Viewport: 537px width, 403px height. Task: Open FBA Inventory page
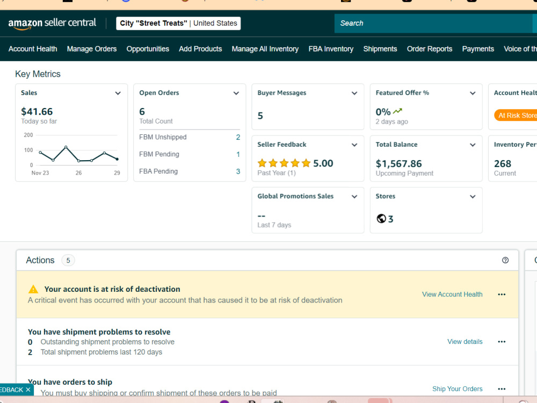pyautogui.click(x=331, y=49)
